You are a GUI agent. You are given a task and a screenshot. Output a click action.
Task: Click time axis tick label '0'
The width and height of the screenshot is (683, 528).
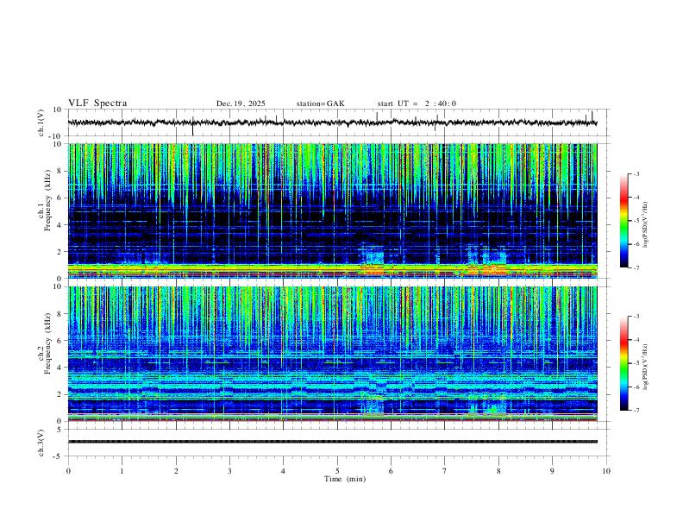pos(68,471)
